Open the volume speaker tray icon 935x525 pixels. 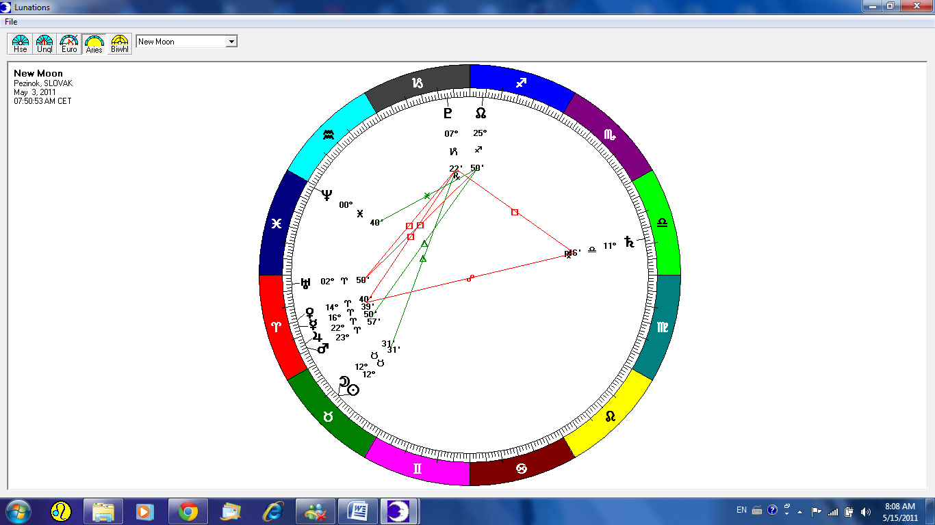(866, 511)
